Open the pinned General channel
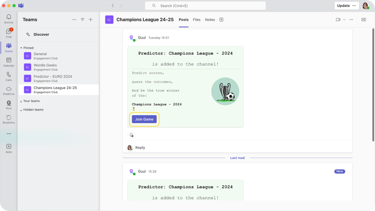This screenshot has height=211, width=375. click(x=59, y=56)
